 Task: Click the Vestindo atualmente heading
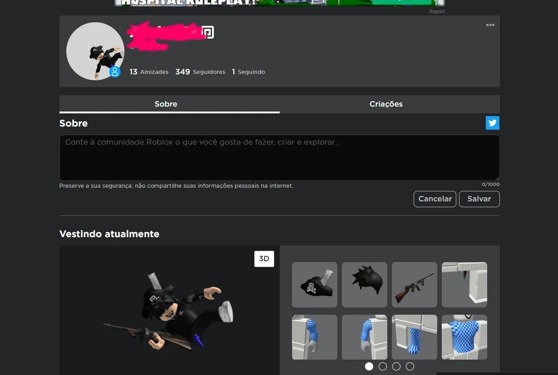[x=109, y=234]
